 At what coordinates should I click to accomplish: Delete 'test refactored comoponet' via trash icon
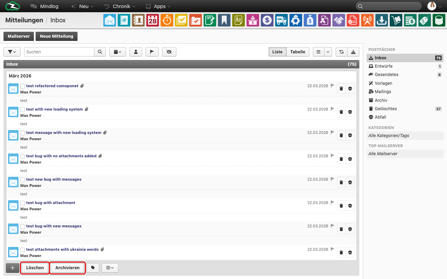click(341, 89)
